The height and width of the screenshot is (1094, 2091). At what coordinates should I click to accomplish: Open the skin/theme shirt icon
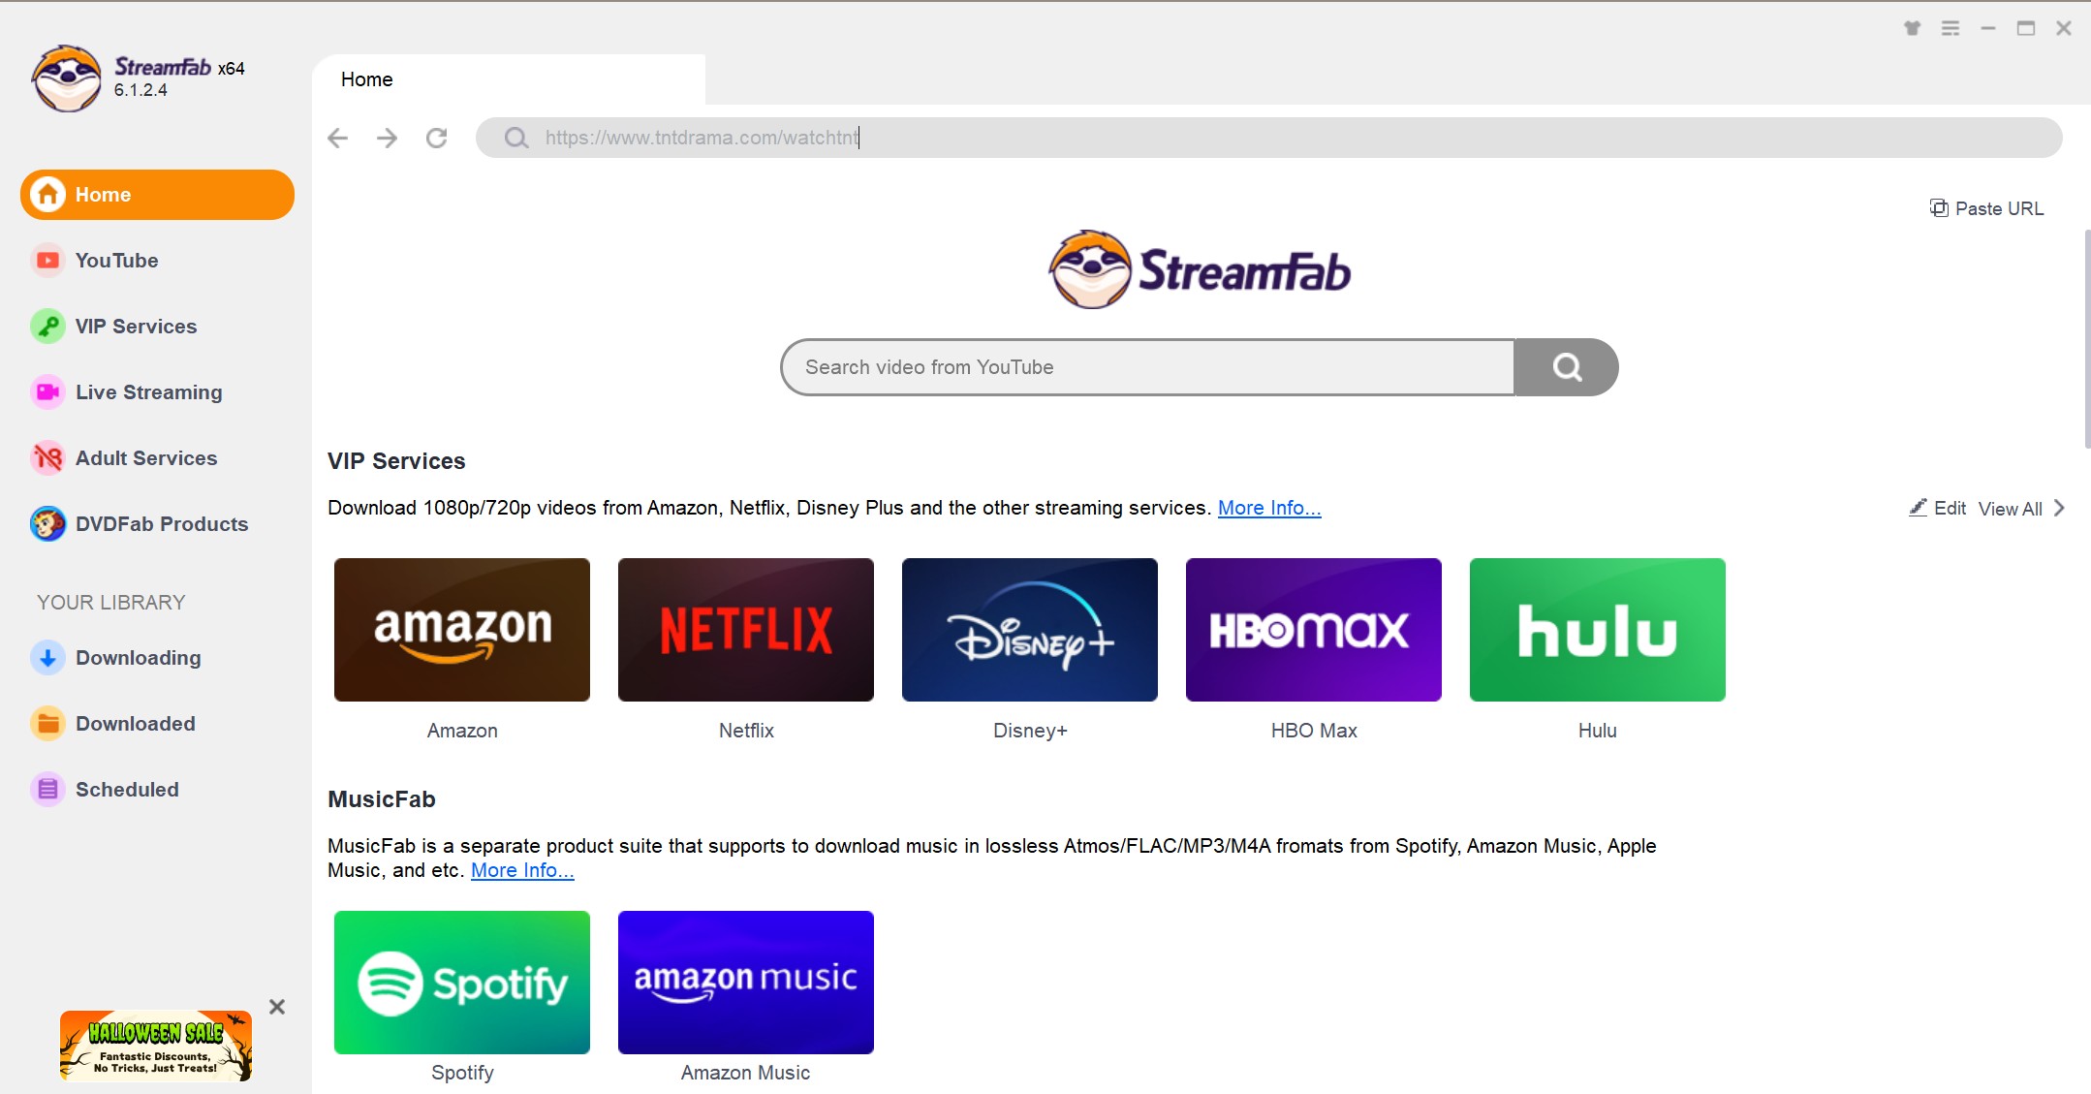pyautogui.click(x=1912, y=28)
